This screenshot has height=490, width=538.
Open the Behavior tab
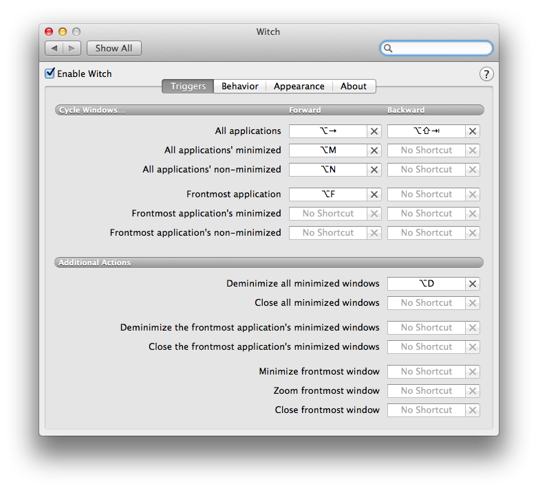pos(240,86)
